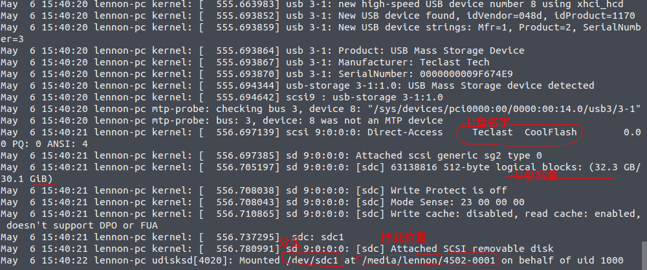Click the "Teclast CoolFlash" device name text
Image resolution: width=647 pixels, height=270 pixels.
[523, 132]
